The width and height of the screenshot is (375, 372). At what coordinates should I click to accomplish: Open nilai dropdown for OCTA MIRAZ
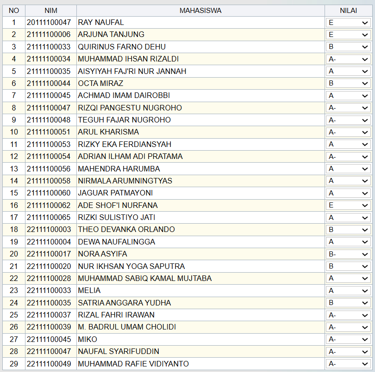[x=348, y=83]
